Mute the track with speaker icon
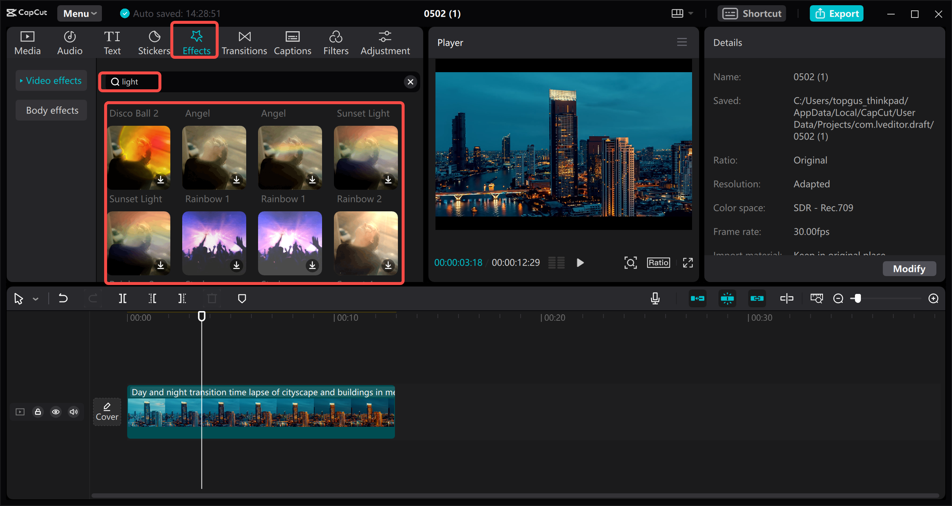This screenshot has height=506, width=952. pyautogui.click(x=74, y=412)
